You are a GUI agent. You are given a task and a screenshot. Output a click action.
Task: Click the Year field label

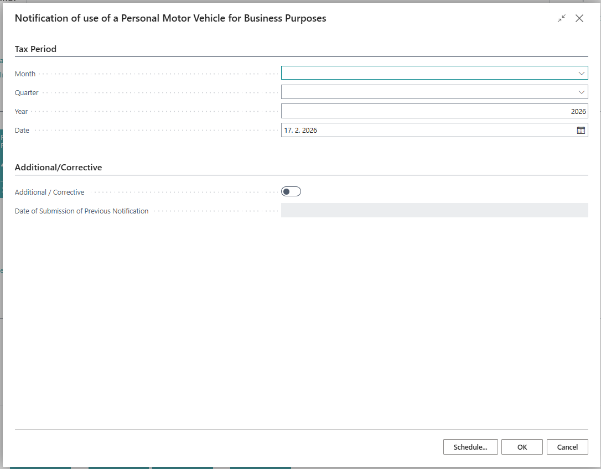coord(21,112)
